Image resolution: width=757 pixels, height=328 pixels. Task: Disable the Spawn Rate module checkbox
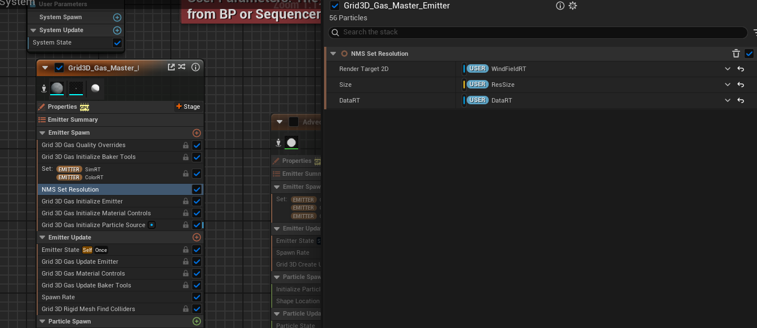[197, 297]
